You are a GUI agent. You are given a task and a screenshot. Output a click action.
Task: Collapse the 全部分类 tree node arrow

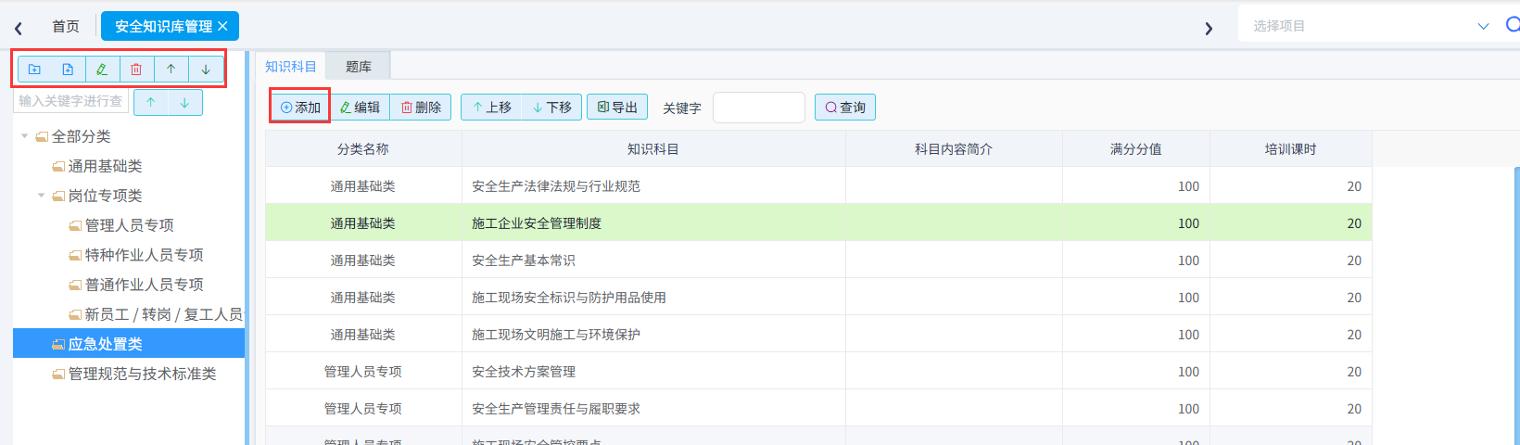coord(25,136)
